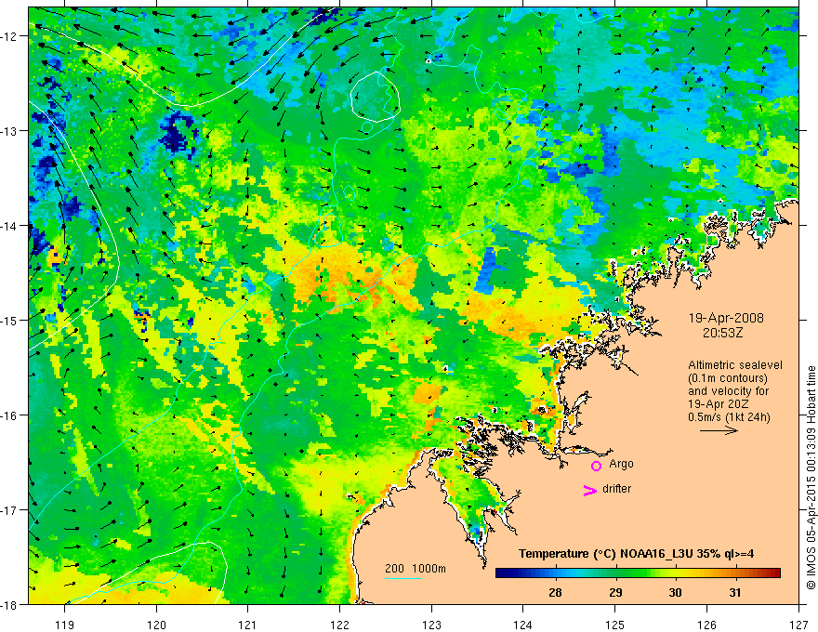Click the cyan 200 1000m depth contour sample line
This screenshot has width=818, height=632.
pyautogui.click(x=402, y=578)
